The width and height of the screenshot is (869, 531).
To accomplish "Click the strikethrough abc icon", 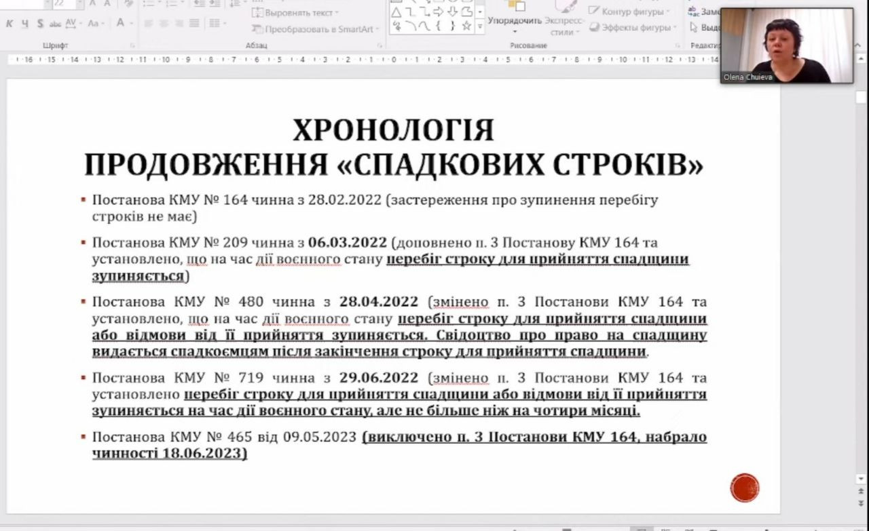I will point(55,24).
